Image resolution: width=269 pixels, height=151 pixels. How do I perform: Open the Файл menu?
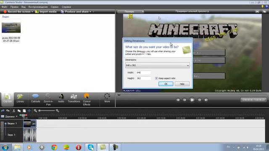click(4, 7)
